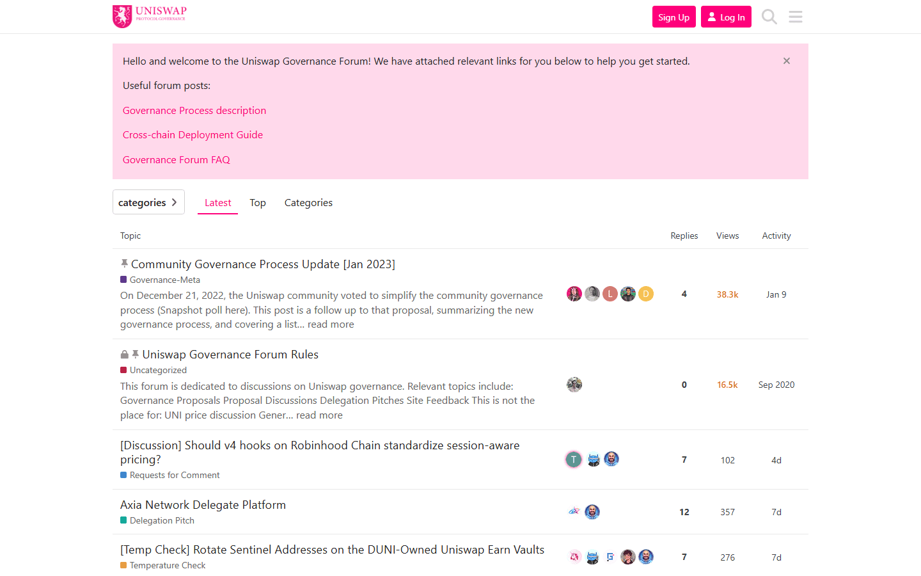Expand the categories dropdown
This screenshot has height=576, width=921.
pyautogui.click(x=148, y=202)
